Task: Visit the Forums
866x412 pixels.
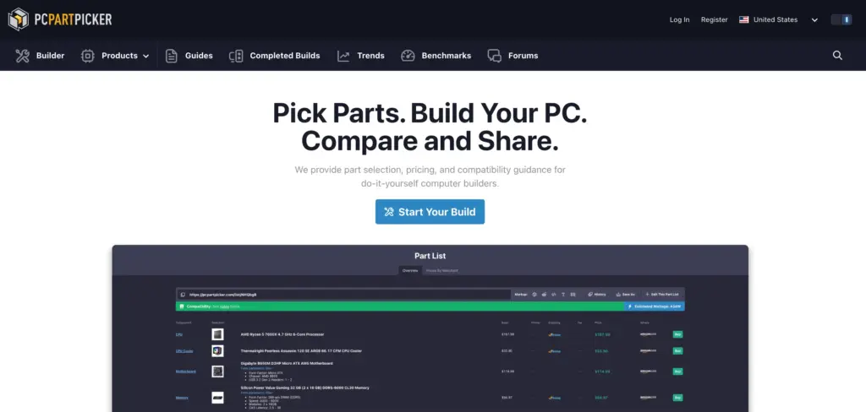Action: 512,56
